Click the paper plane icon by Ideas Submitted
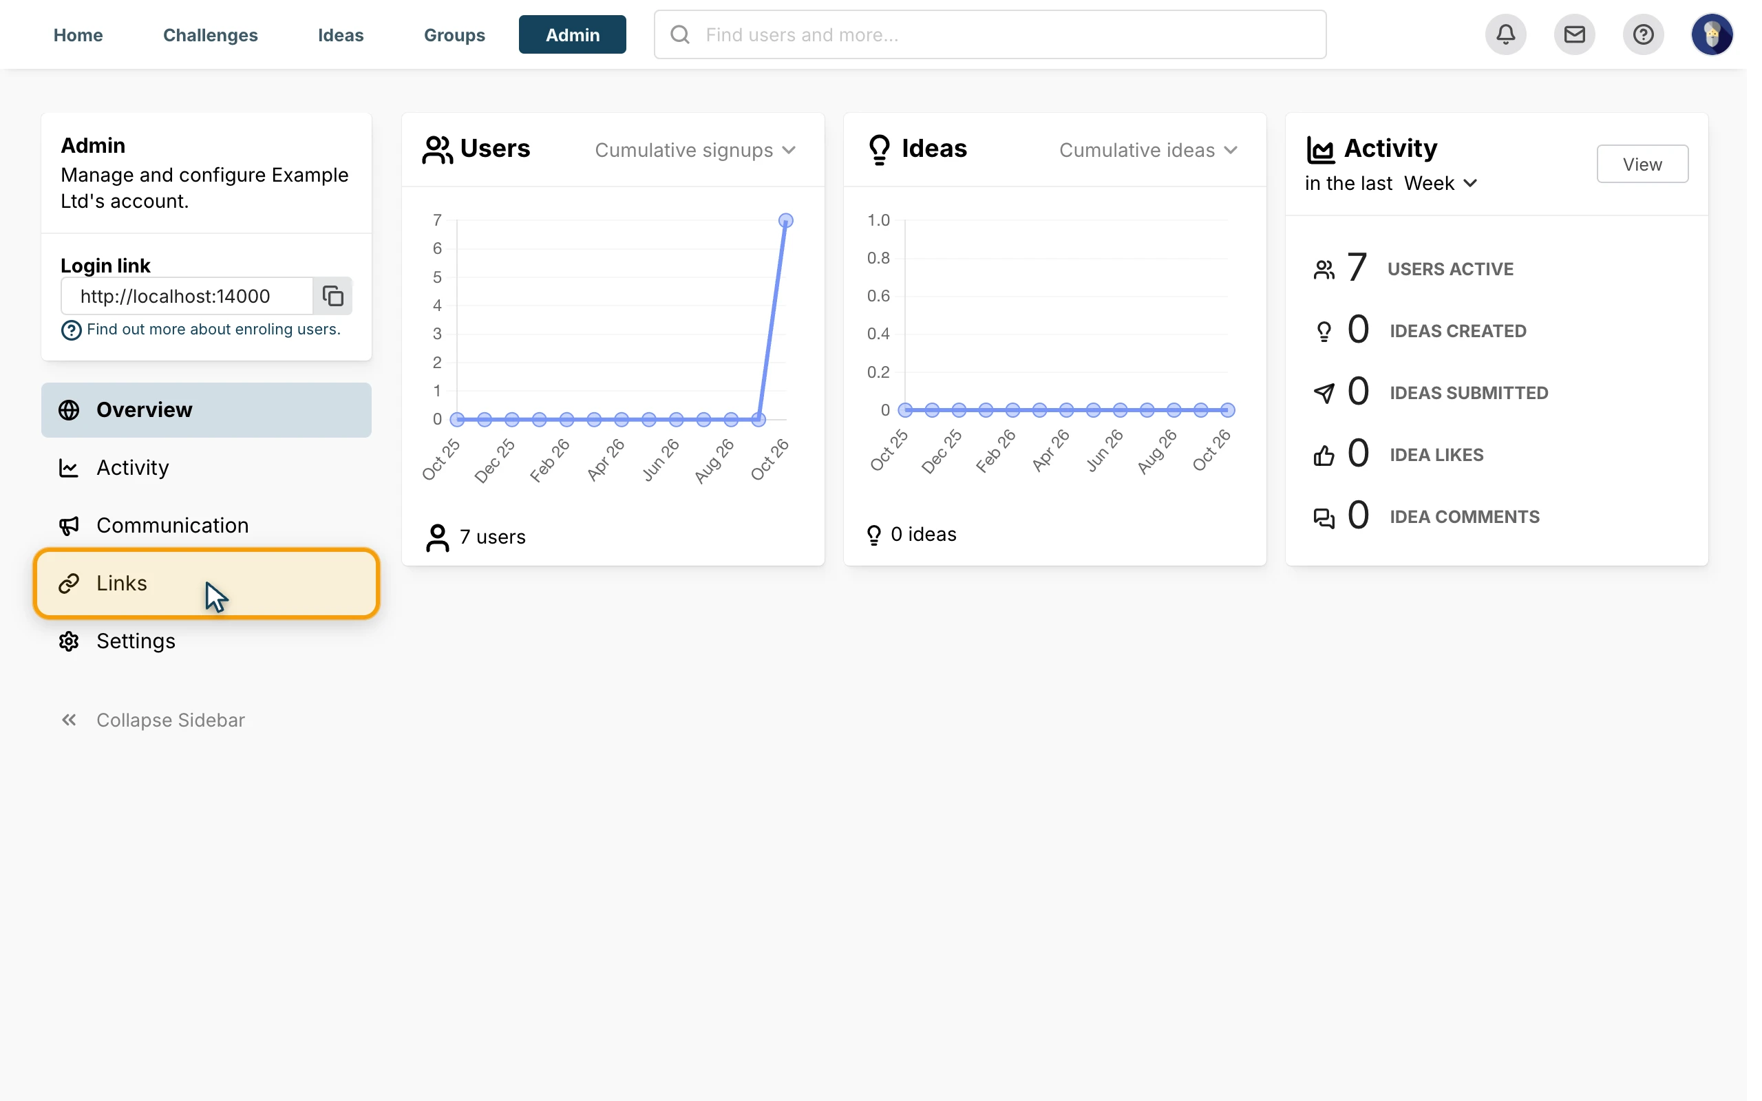This screenshot has height=1101, width=1762. click(1324, 393)
